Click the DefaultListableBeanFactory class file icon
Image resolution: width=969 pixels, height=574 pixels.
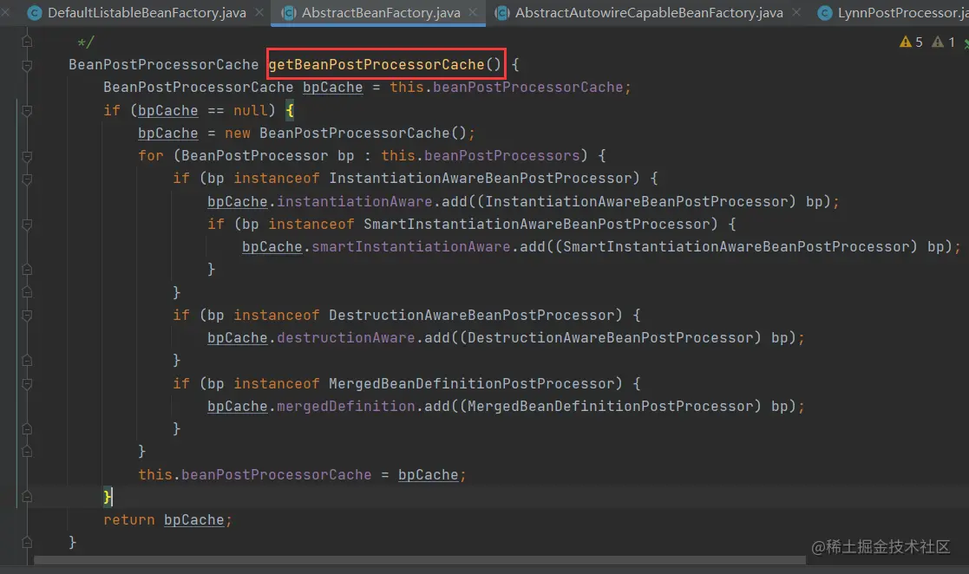tap(35, 12)
